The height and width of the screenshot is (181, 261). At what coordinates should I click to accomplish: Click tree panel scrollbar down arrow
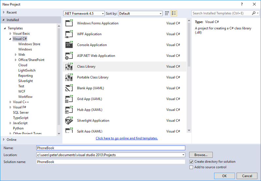pos(59,134)
